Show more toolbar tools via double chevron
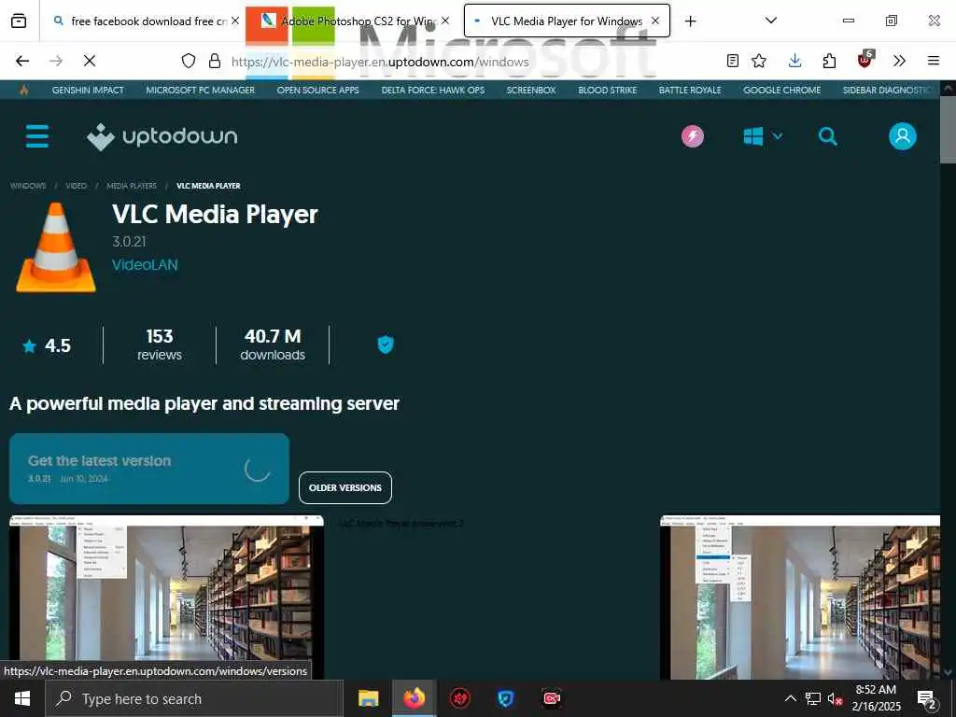The image size is (956, 717). (899, 61)
